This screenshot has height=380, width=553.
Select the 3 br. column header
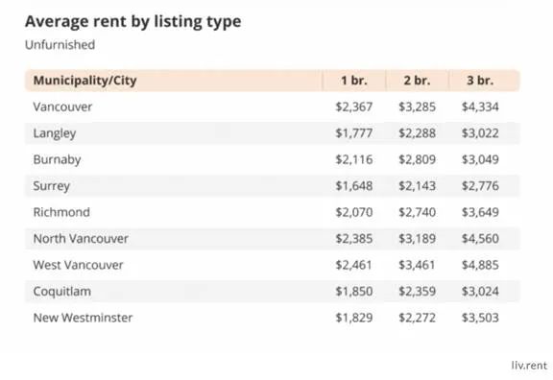tap(480, 81)
